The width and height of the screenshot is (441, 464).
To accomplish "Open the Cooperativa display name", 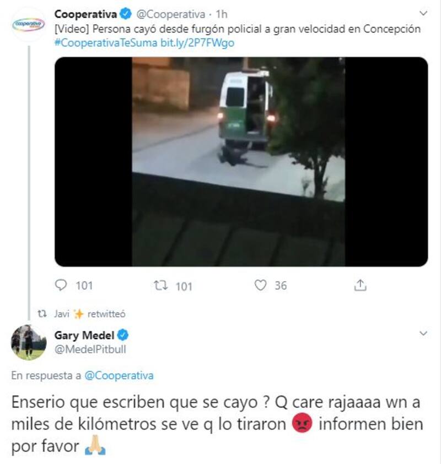I will coord(85,14).
